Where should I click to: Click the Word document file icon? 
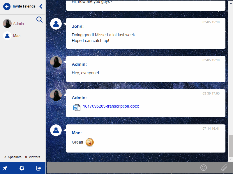coord(77,108)
